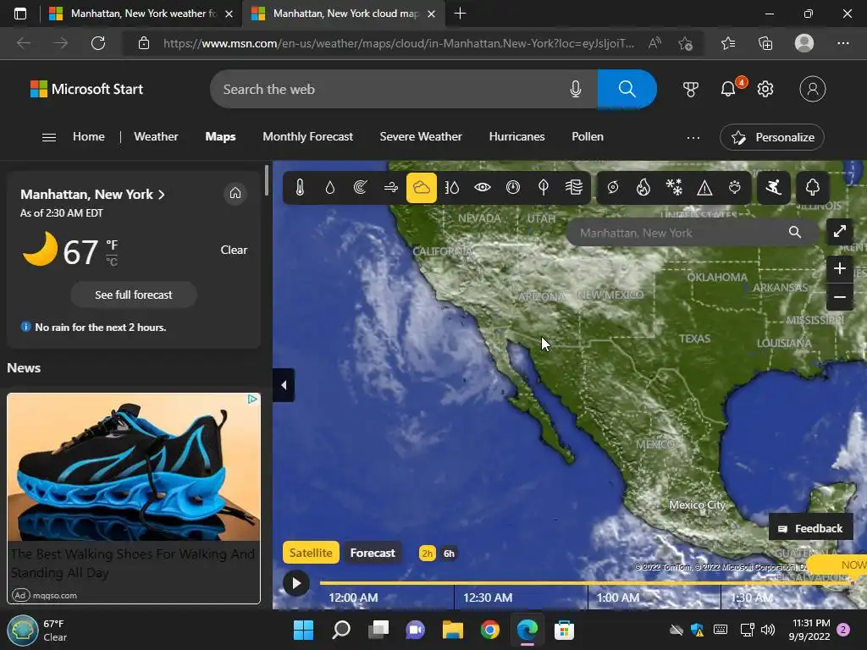Open Pollen nav item
This screenshot has height=650, width=867.
tap(588, 136)
